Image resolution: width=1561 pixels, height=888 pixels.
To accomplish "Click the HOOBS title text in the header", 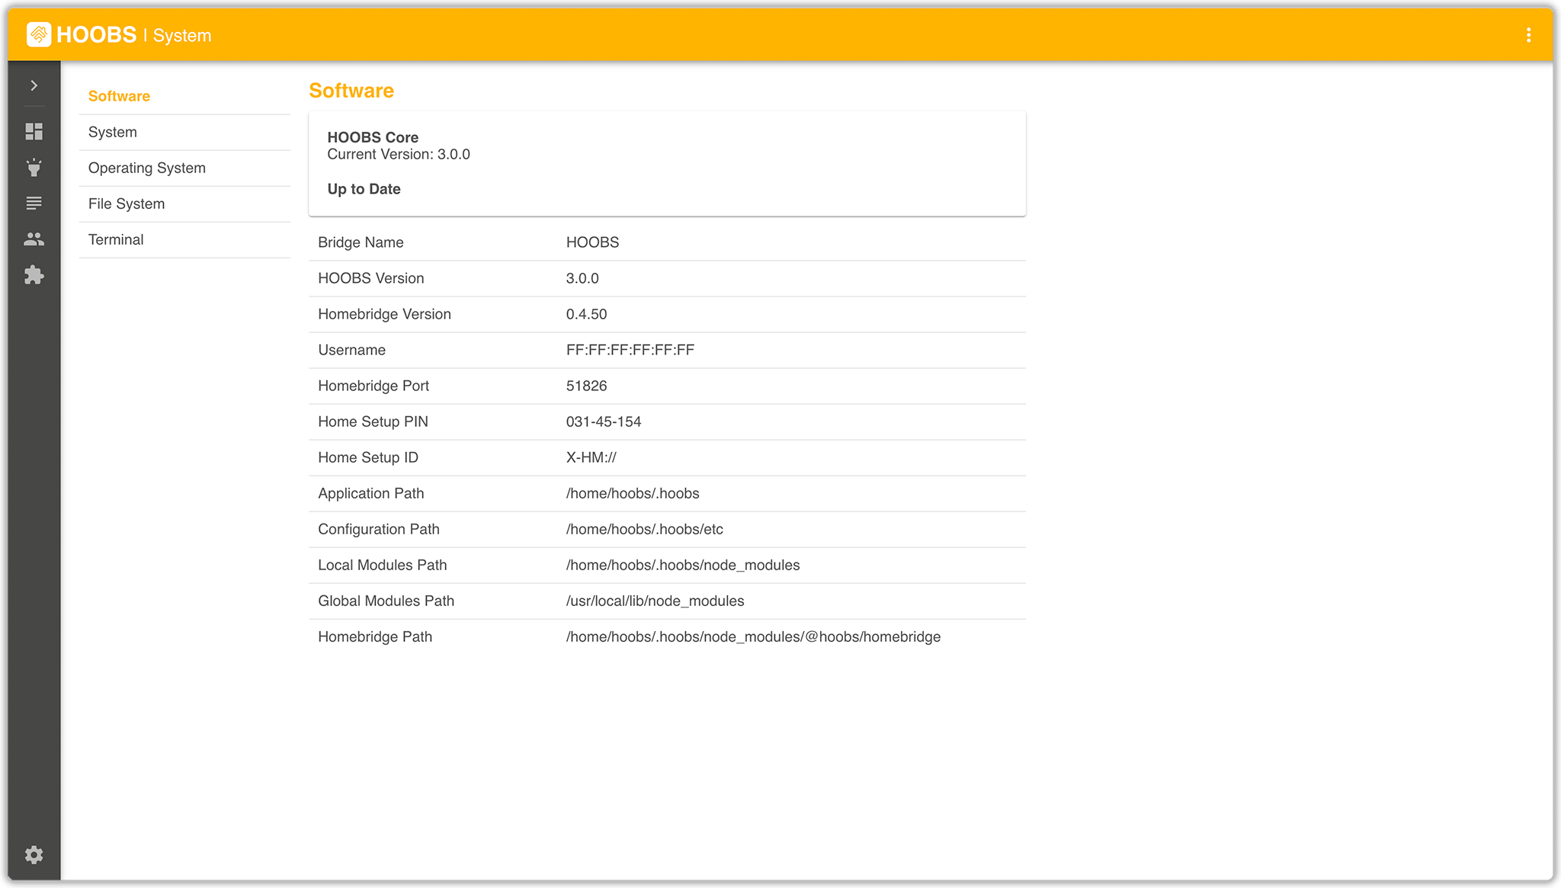I will click(x=96, y=35).
